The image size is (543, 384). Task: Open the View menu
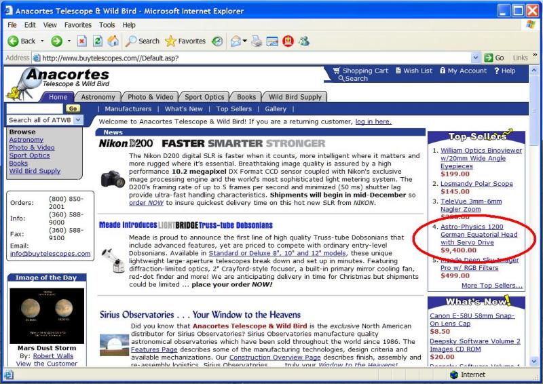click(50, 25)
